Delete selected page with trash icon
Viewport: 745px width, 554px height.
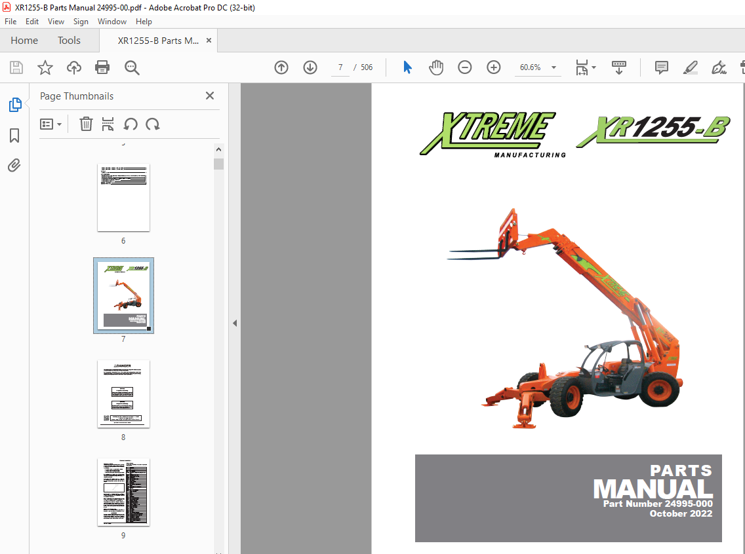click(86, 124)
